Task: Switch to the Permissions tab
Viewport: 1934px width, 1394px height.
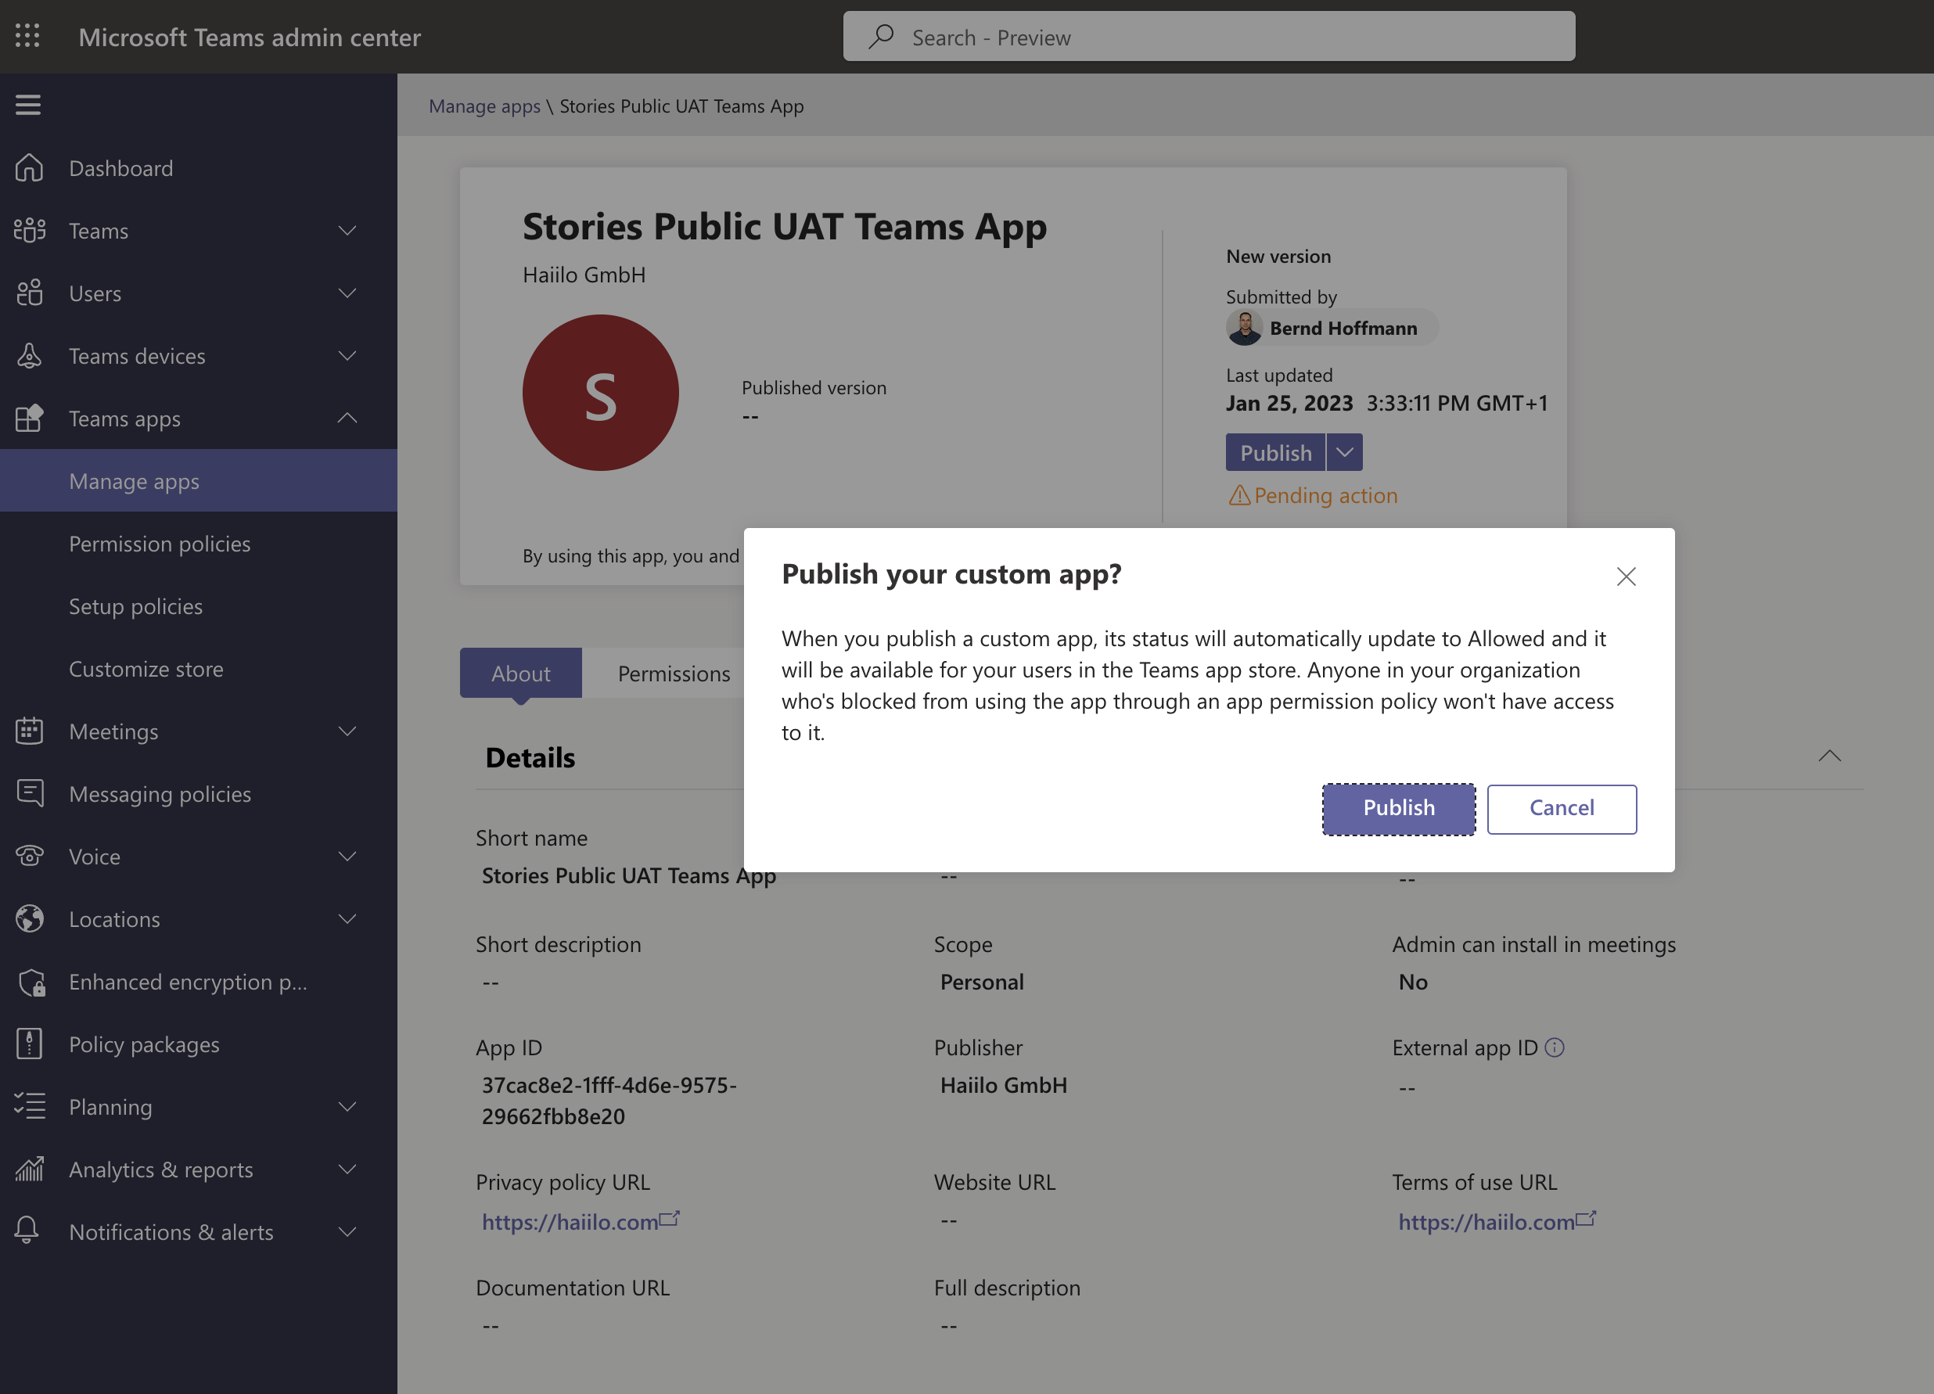Action: [674, 674]
